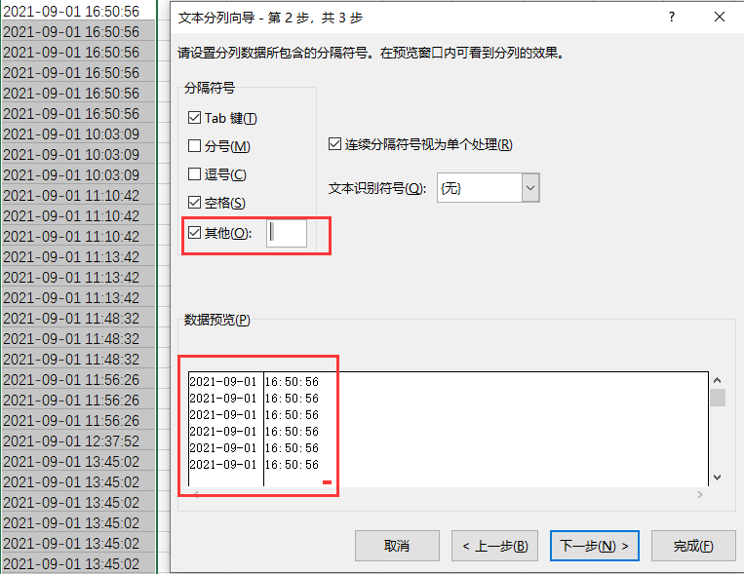744x574 pixels.
Task: Uncheck the 空格 delimiter checkbox
Action: 195,203
